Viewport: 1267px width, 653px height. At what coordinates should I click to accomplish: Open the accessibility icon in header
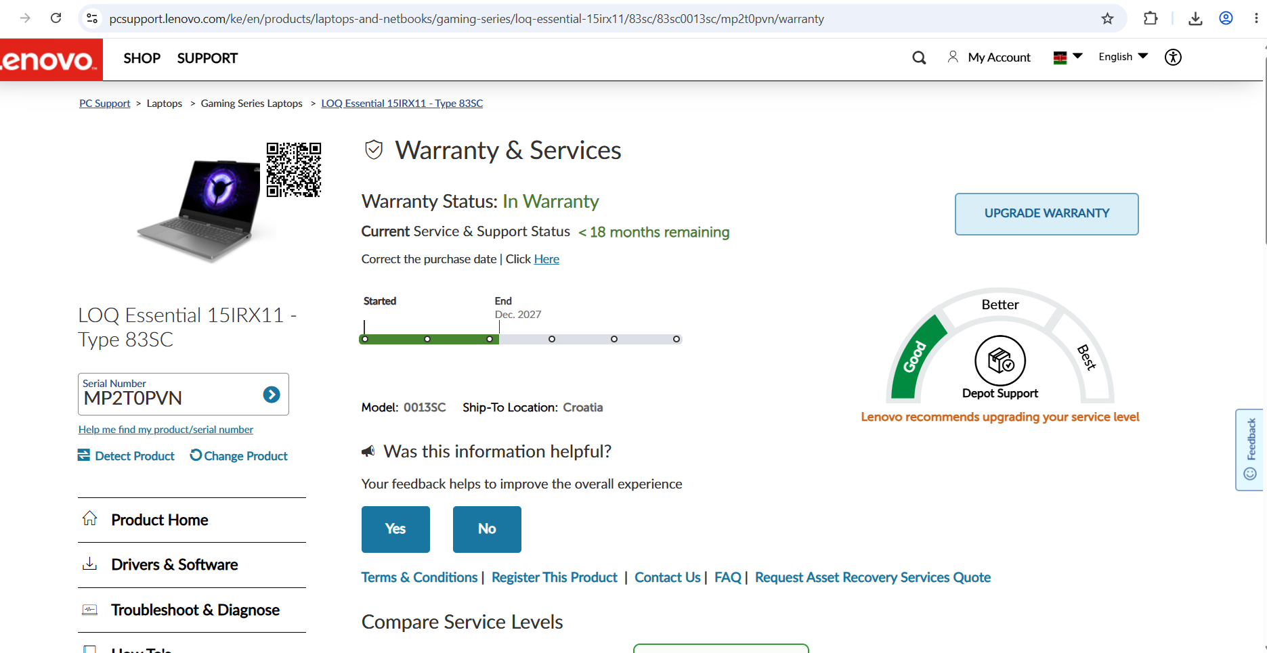[x=1173, y=57]
